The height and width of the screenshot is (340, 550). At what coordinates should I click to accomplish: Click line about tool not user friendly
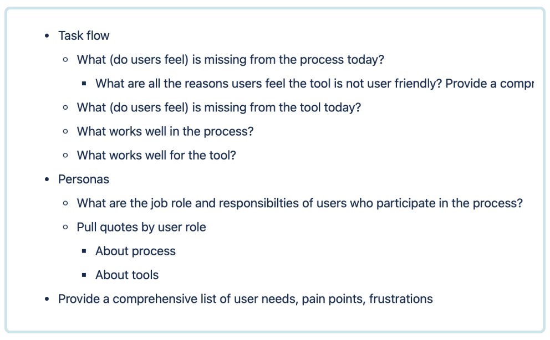coord(314,84)
